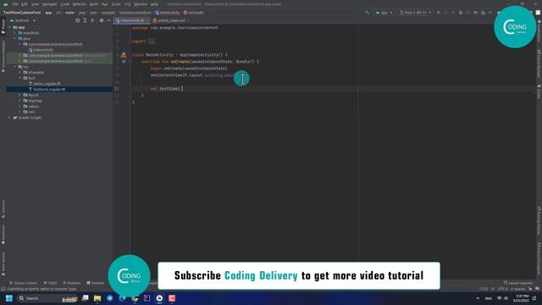Click the Resource Manager side tab

coord(3,57)
